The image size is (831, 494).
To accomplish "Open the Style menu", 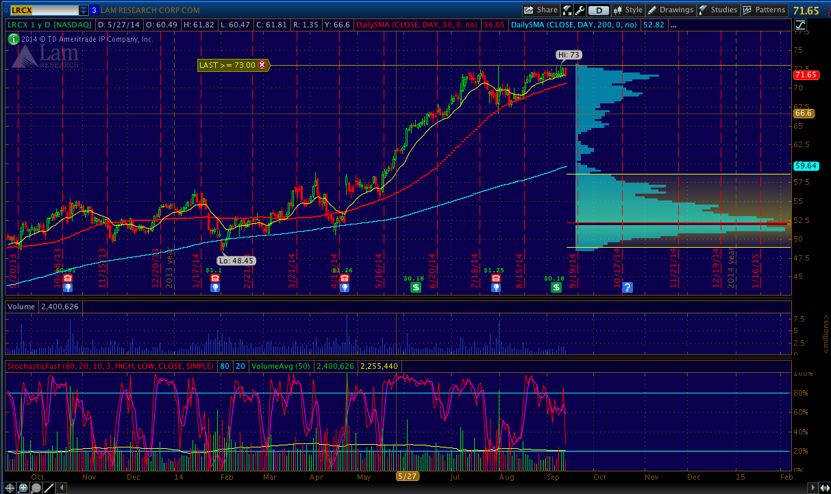I will [628, 10].
